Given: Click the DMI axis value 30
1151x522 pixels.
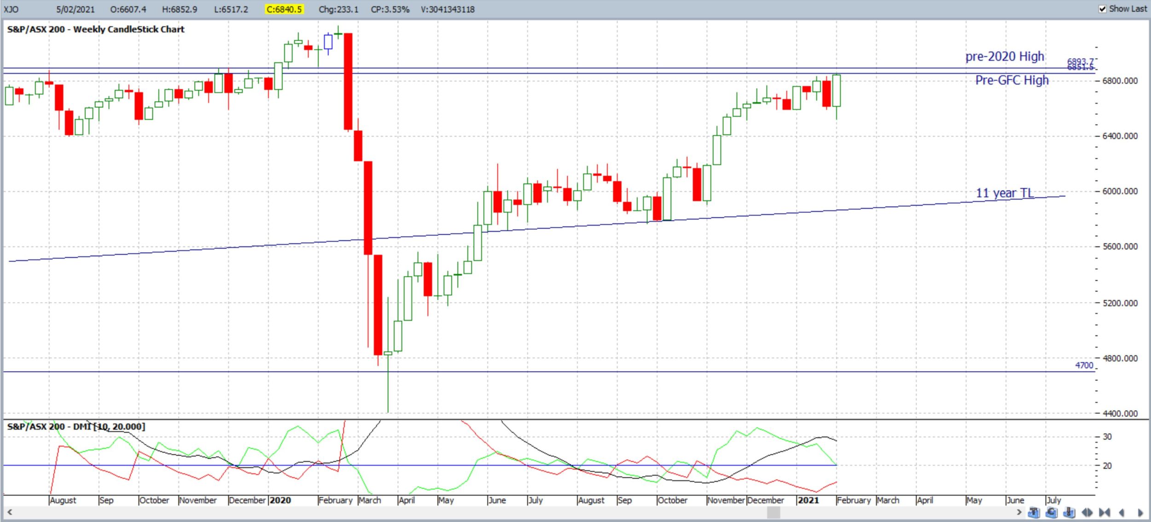Looking at the screenshot, I should point(1107,436).
